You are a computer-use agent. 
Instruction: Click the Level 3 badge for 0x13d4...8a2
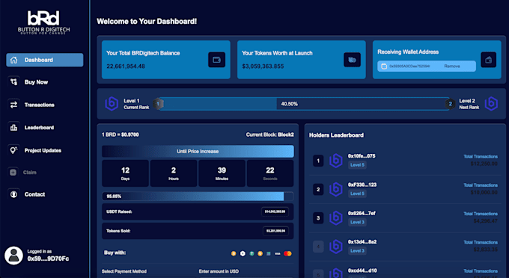(357, 250)
